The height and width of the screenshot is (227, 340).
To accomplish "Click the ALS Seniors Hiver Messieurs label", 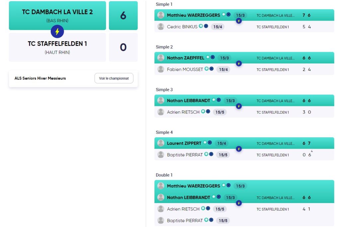I will tap(40, 78).
